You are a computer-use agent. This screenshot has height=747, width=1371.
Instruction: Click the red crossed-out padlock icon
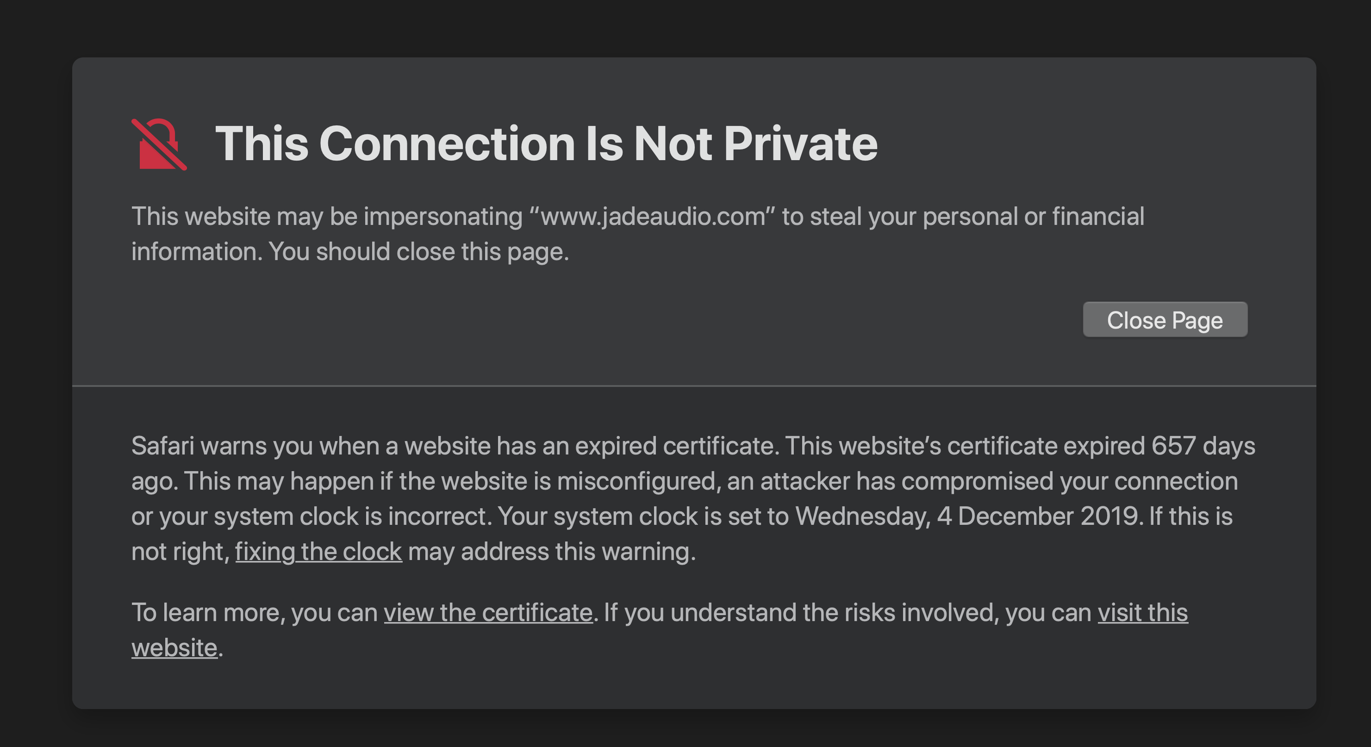(159, 144)
